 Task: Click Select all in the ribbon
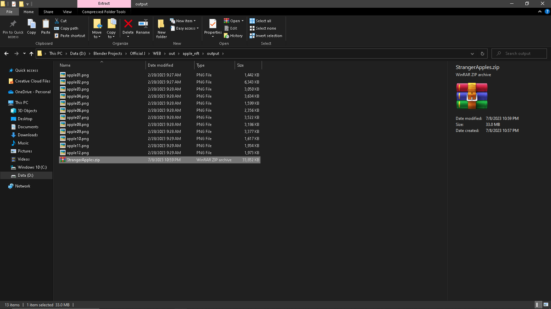[260, 21]
